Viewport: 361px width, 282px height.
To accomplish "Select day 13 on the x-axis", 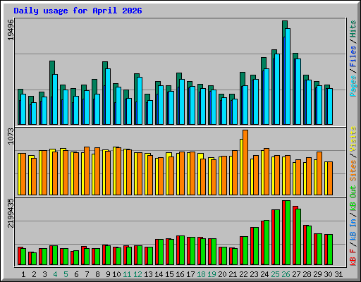I will (x=148, y=274).
